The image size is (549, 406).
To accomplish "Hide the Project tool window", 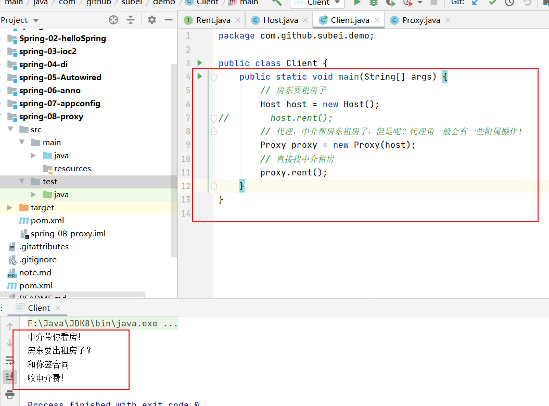I will coord(169,20).
